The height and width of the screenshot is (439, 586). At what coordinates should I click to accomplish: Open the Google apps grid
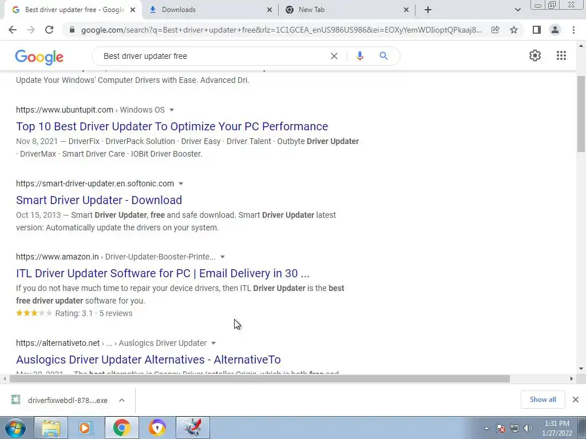pyautogui.click(x=561, y=55)
